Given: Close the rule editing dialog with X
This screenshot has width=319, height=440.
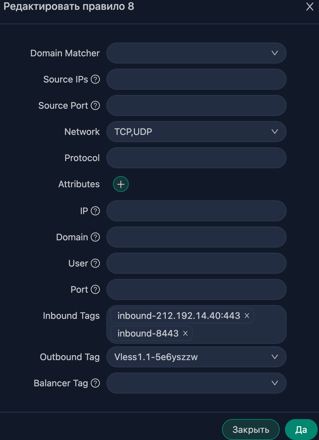Looking at the screenshot, I should pos(310,7).
